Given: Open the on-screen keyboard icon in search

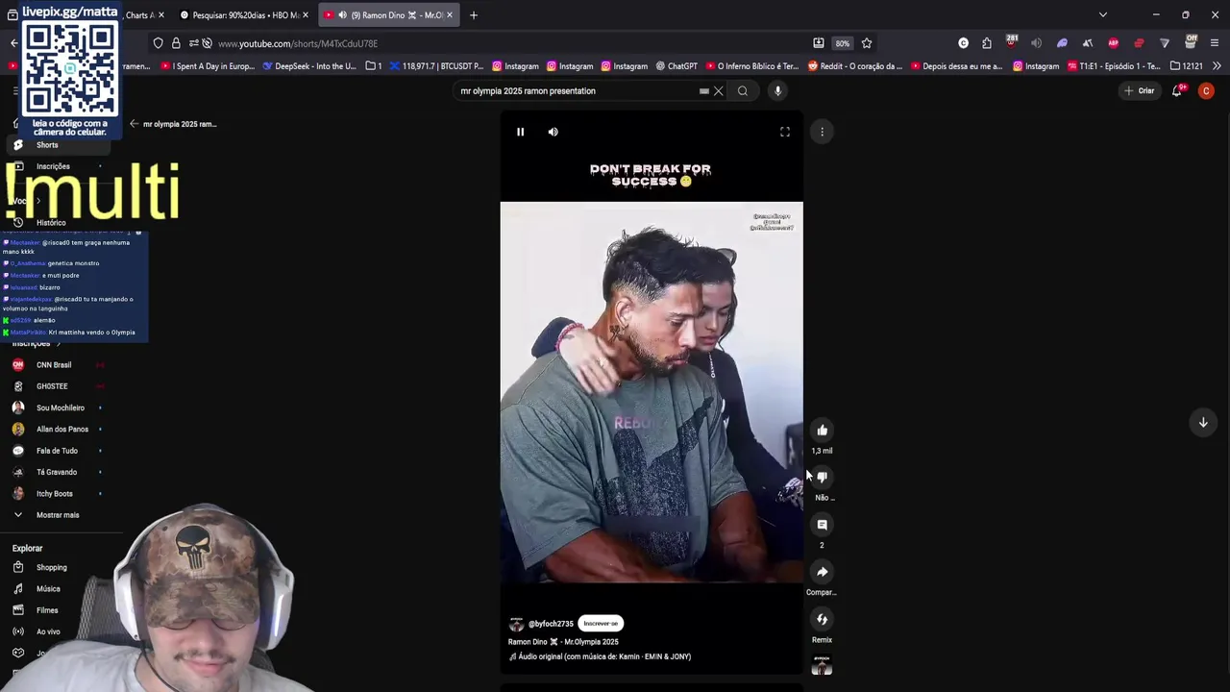Looking at the screenshot, I should (x=704, y=91).
